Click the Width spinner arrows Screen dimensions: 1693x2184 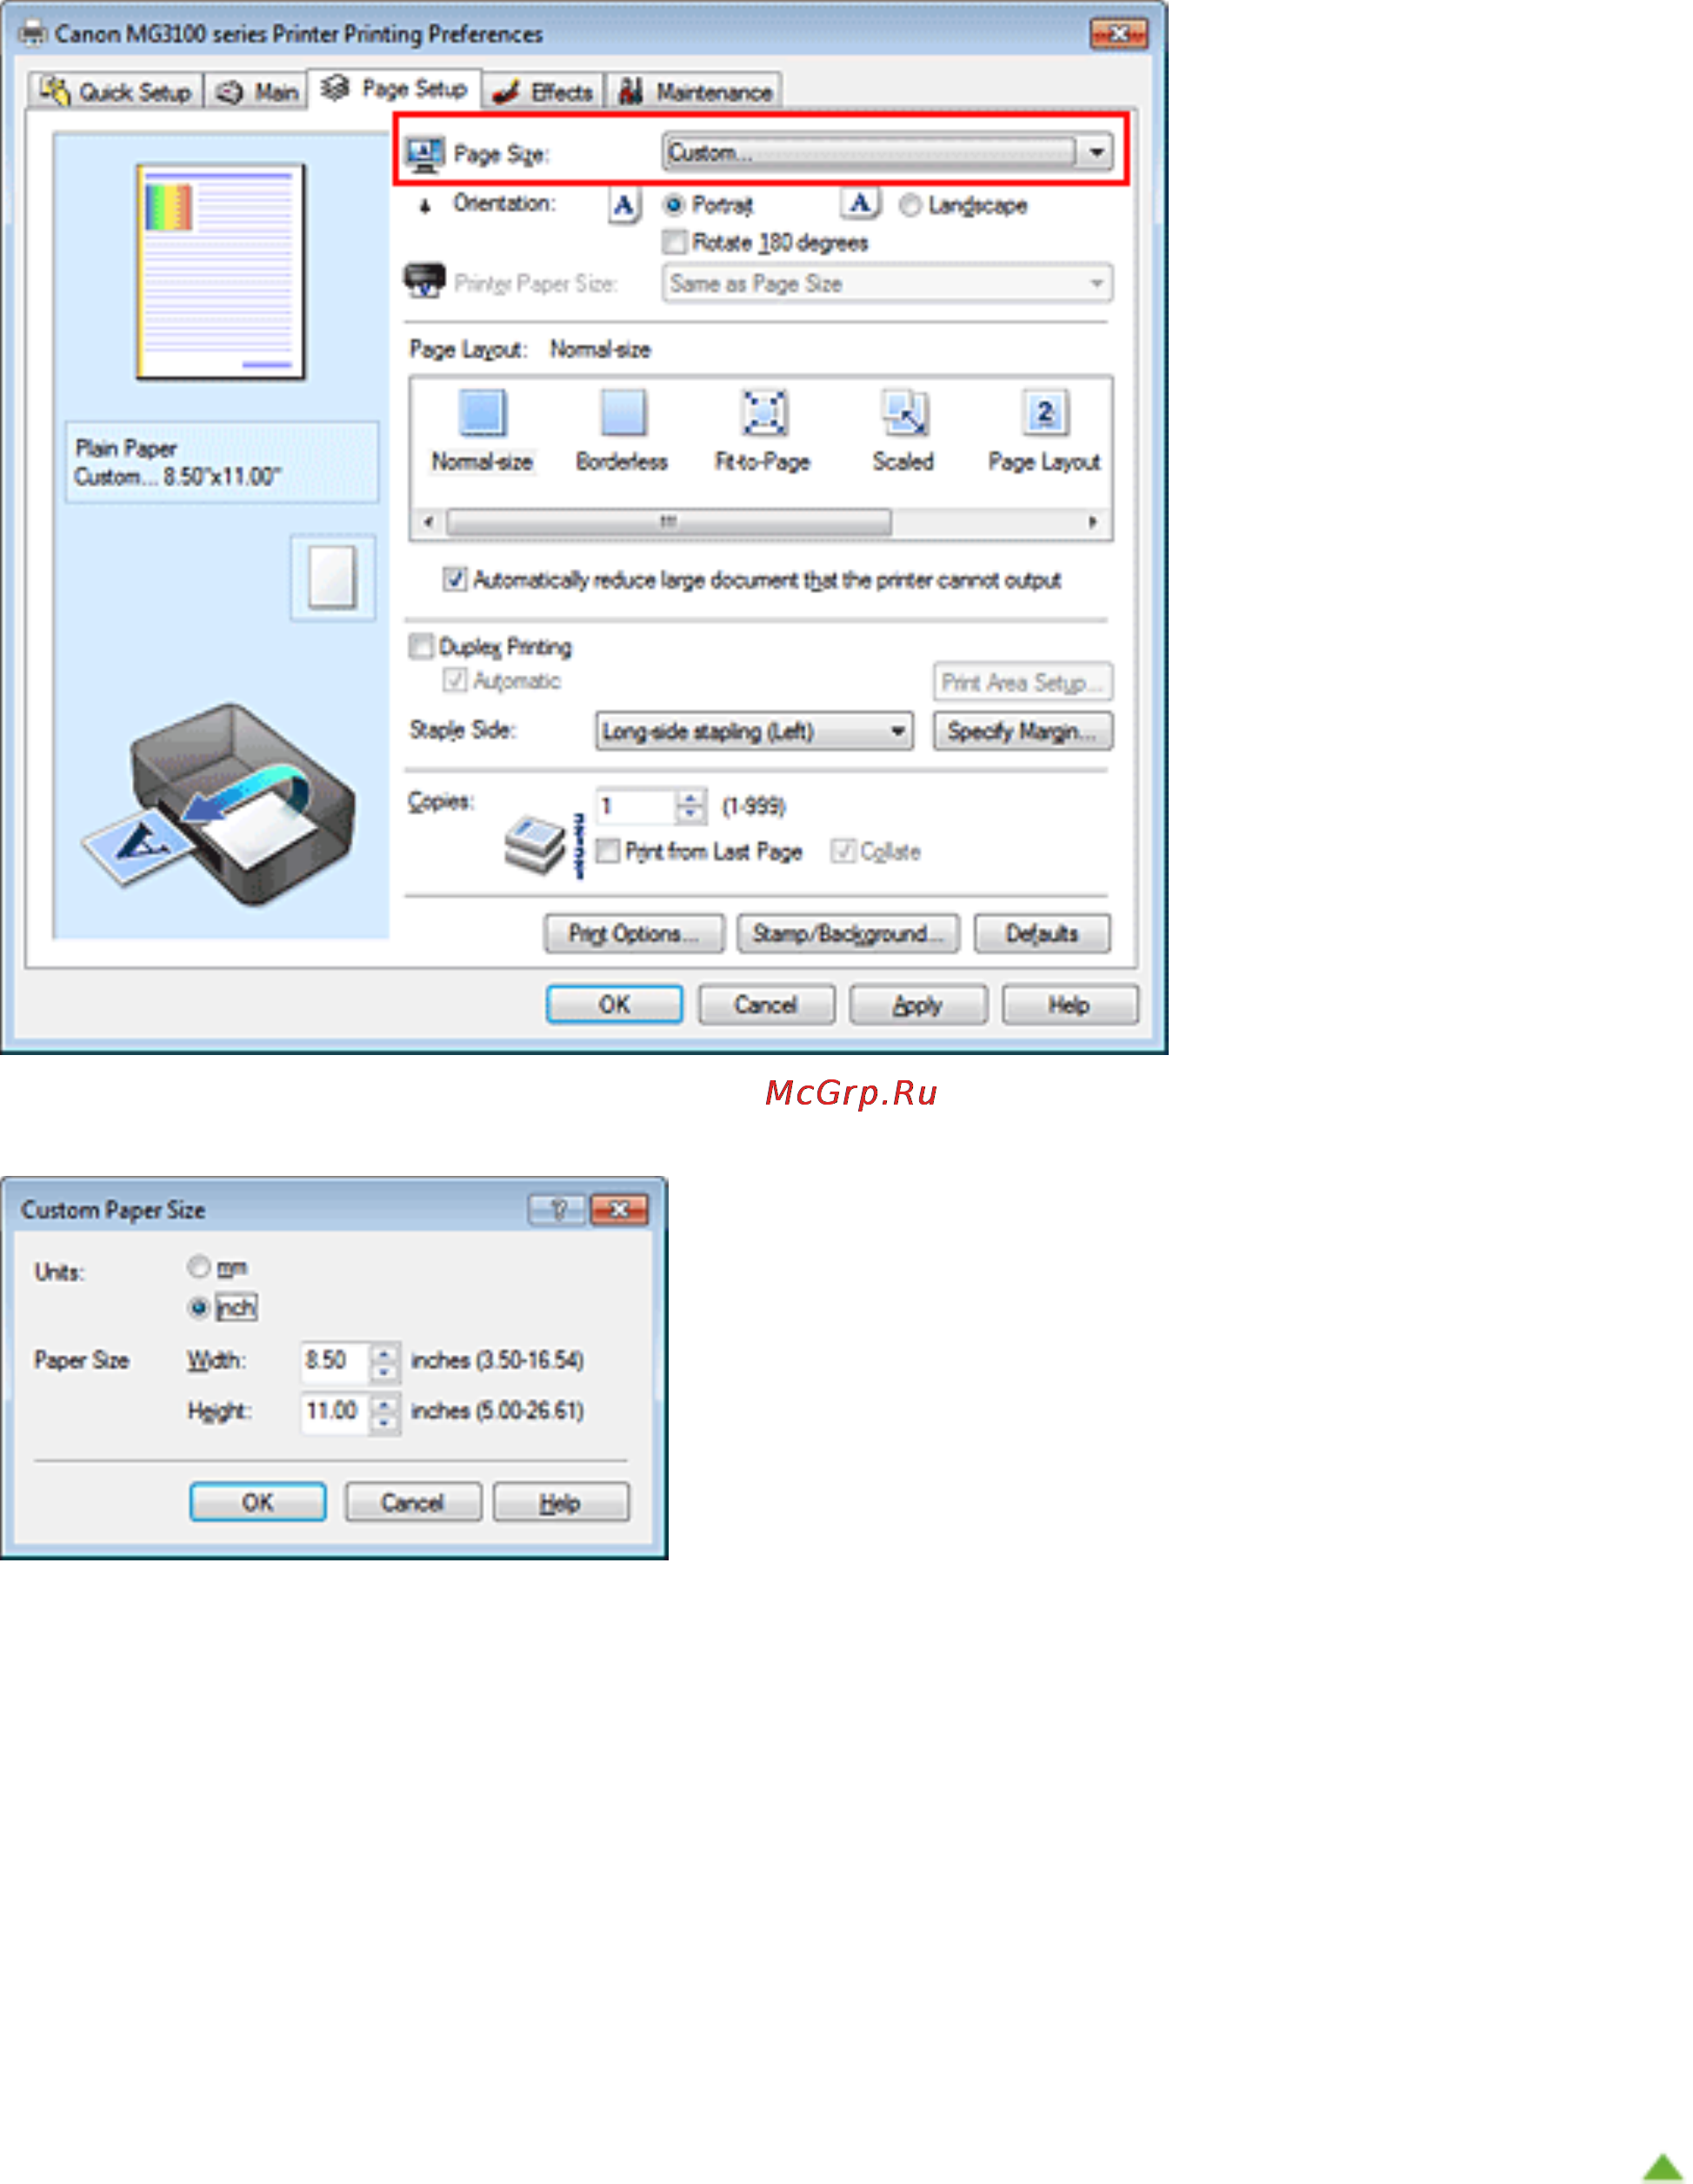tap(384, 1361)
